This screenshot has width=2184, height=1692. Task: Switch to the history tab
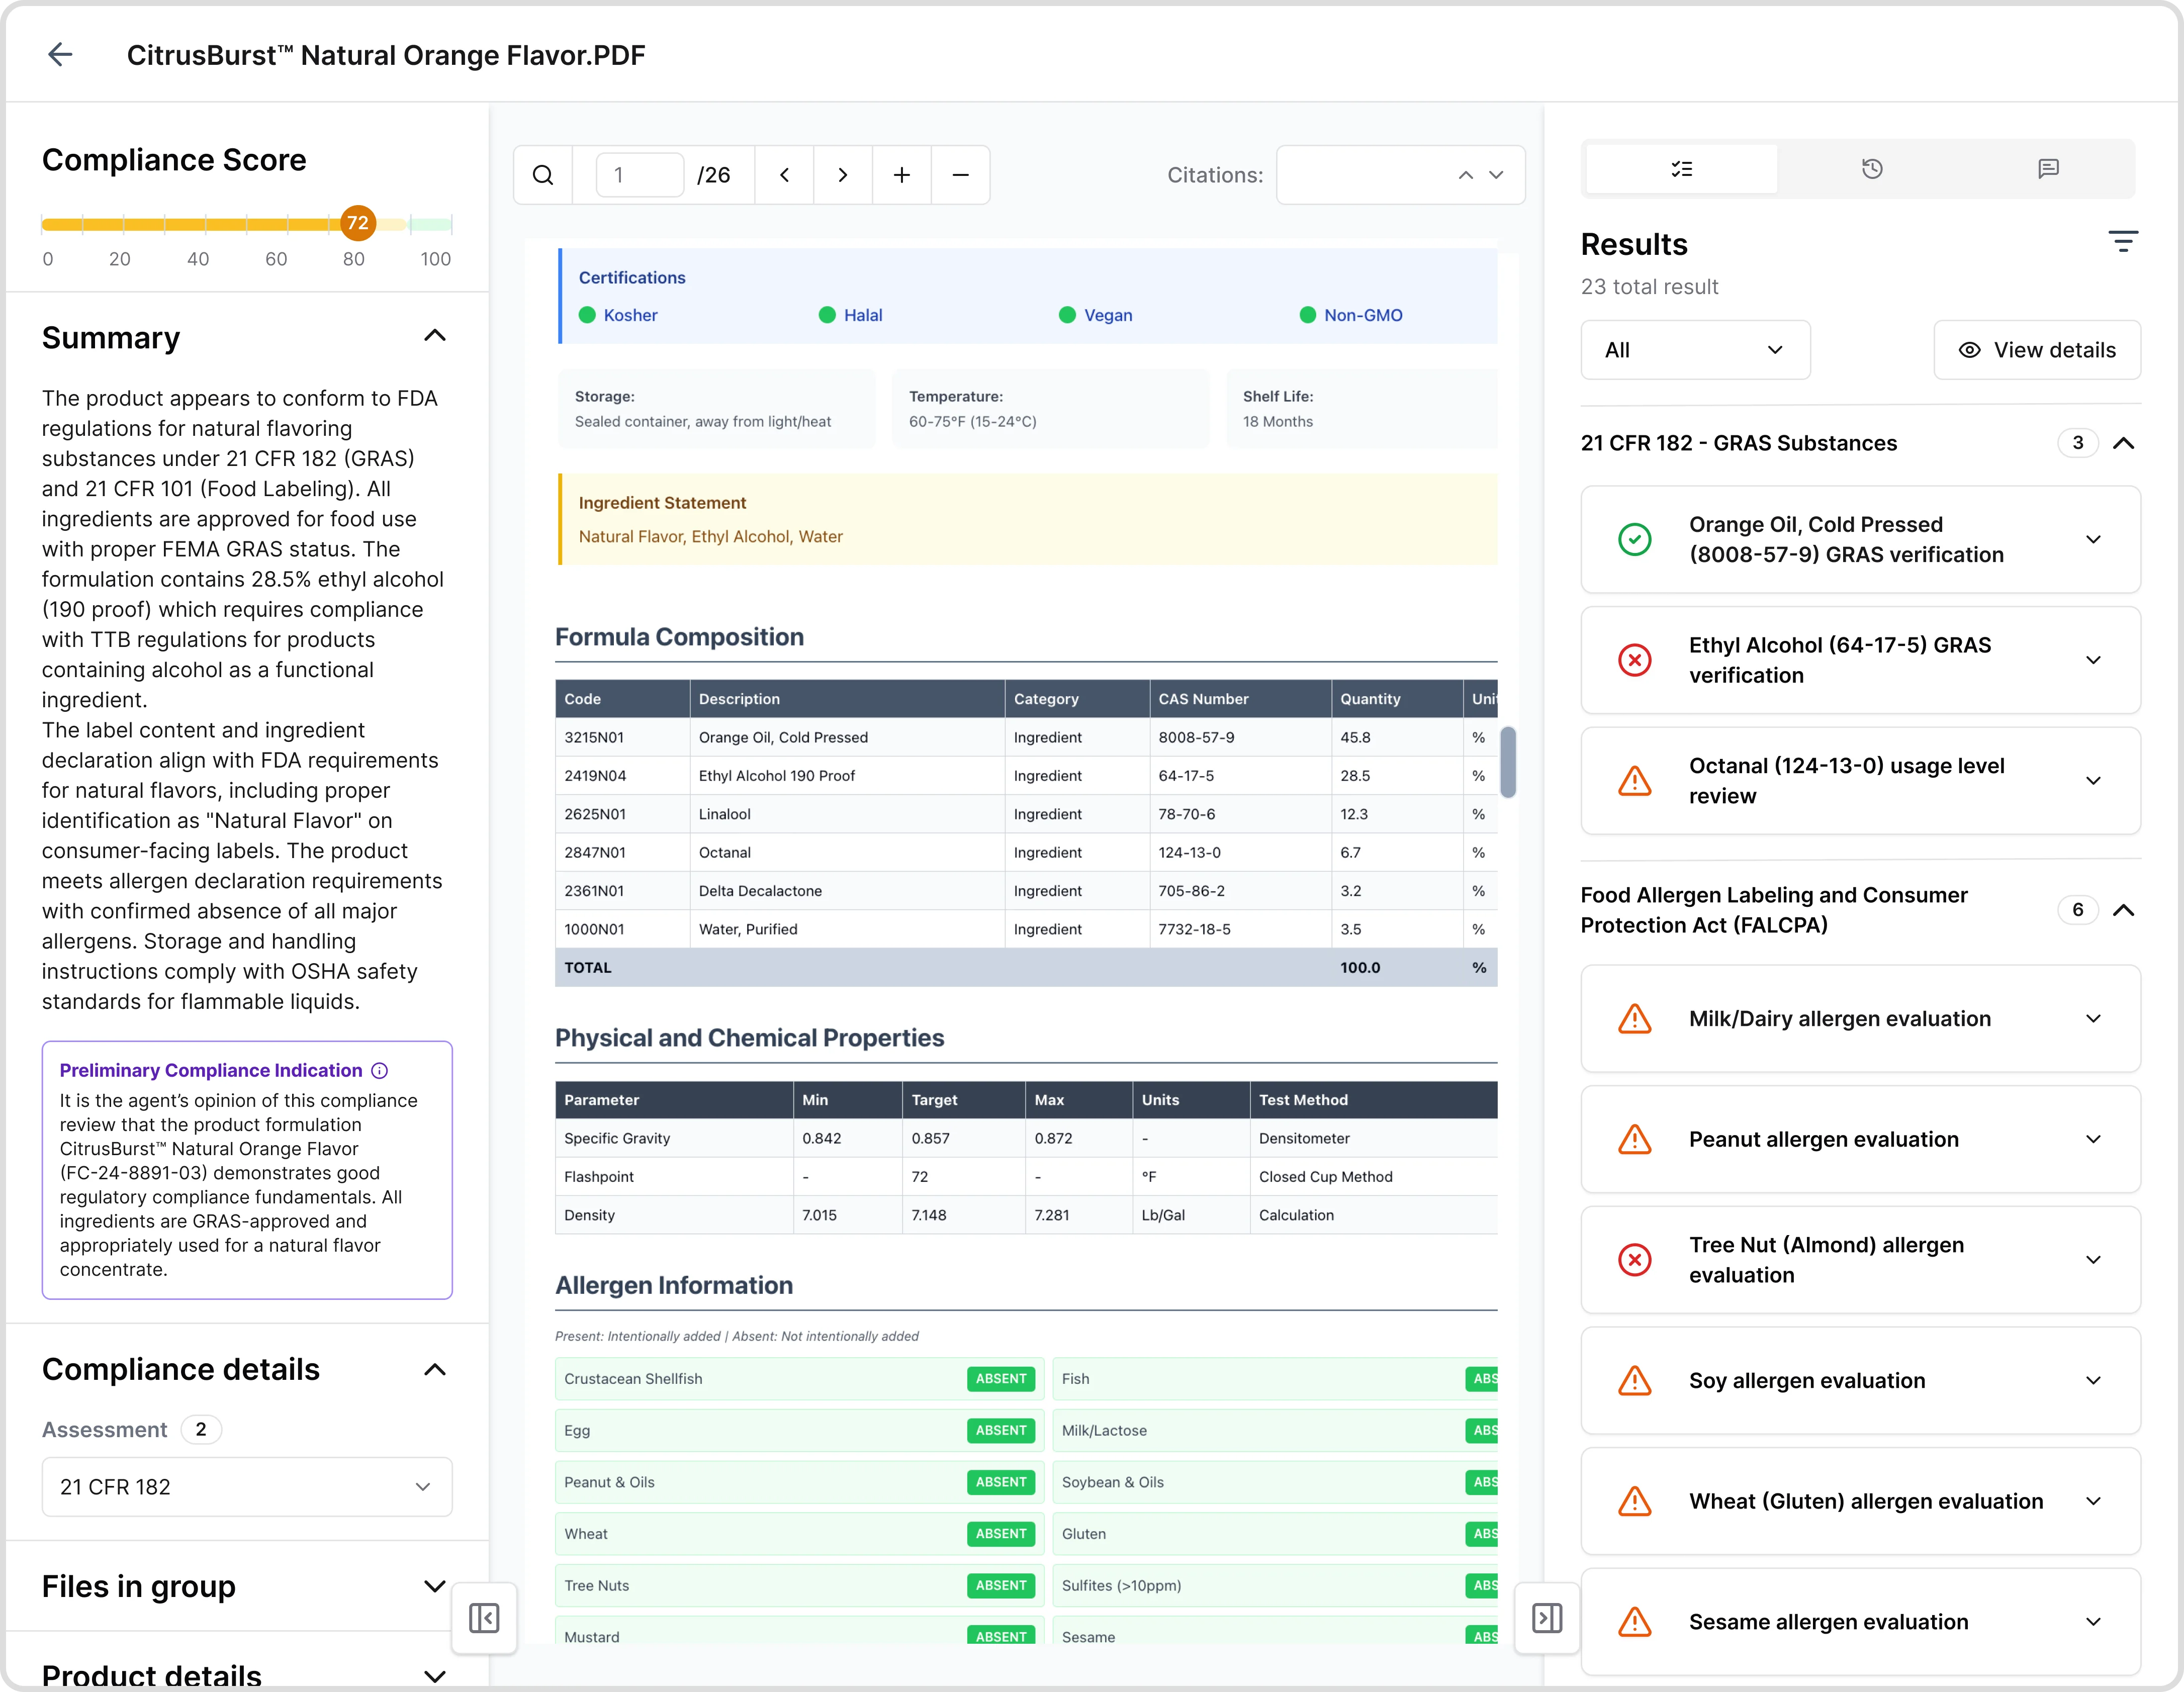pyautogui.click(x=1872, y=168)
